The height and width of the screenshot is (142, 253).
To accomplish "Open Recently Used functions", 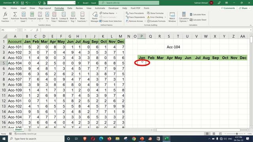I will click(24, 17).
